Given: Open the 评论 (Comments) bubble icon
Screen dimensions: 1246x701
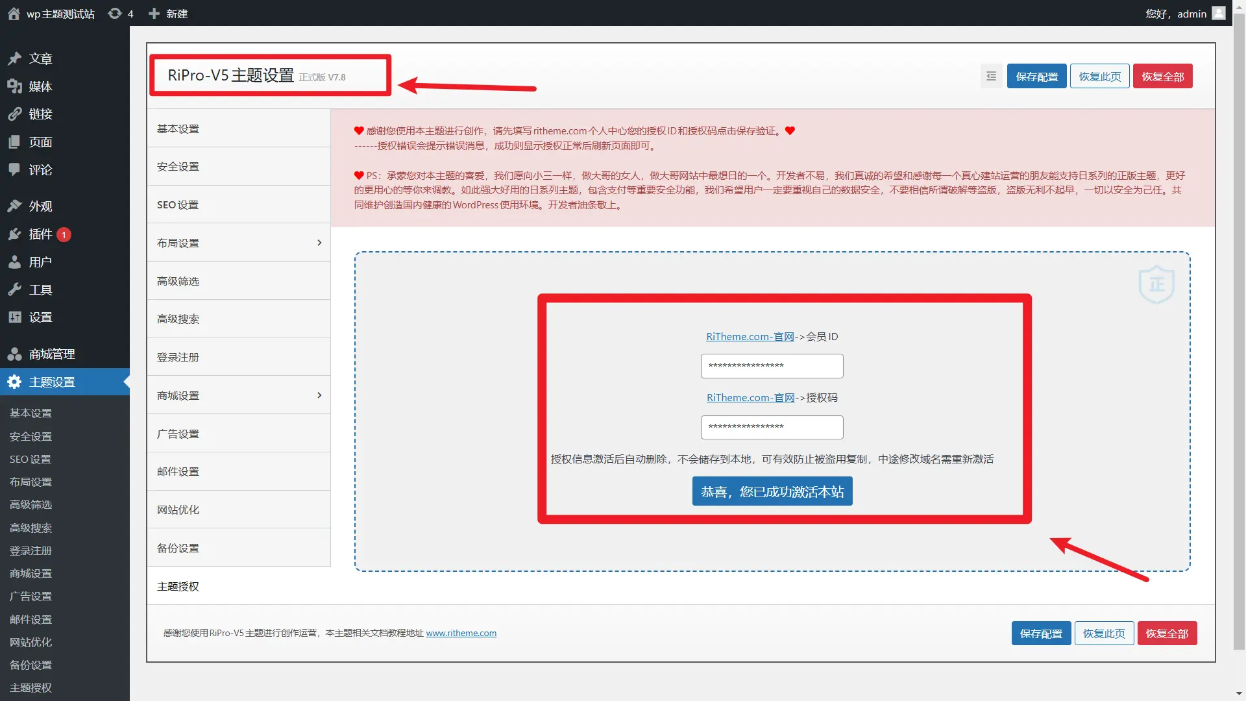Looking at the screenshot, I should [14, 169].
